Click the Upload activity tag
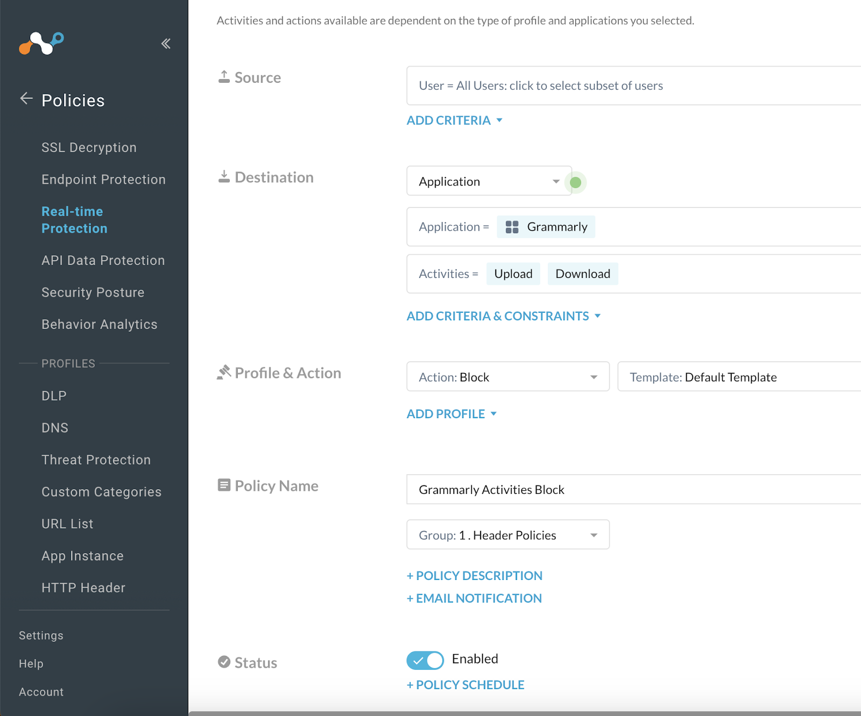 [x=513, y=274]
